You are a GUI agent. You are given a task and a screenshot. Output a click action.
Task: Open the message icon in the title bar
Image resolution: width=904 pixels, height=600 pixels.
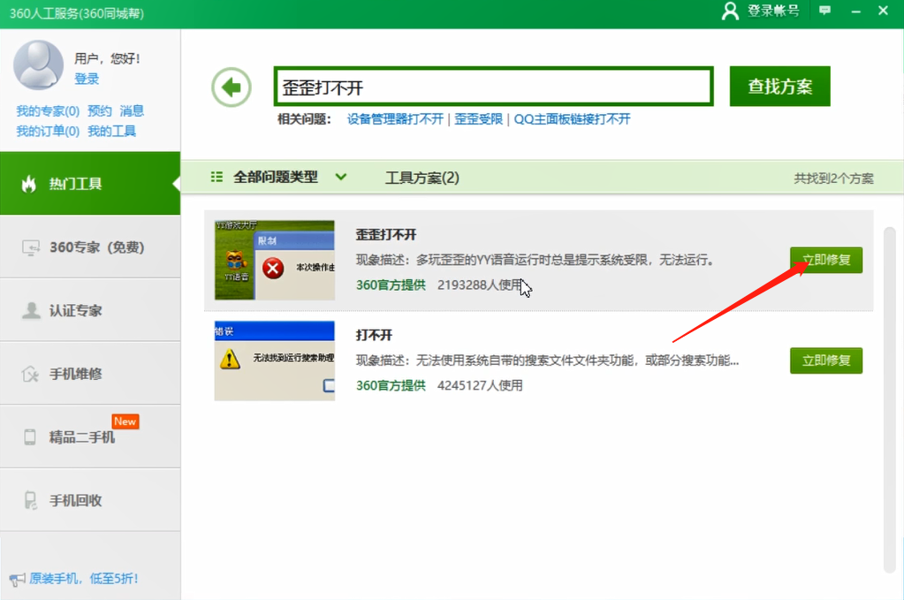(825, 10)
